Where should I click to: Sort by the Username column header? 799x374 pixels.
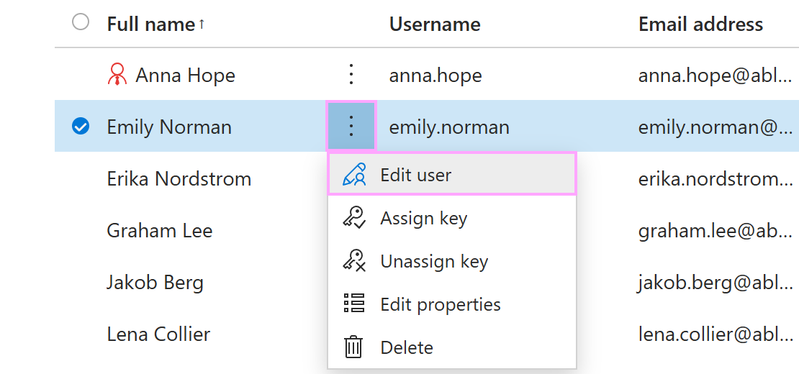[x=435, y=24]
